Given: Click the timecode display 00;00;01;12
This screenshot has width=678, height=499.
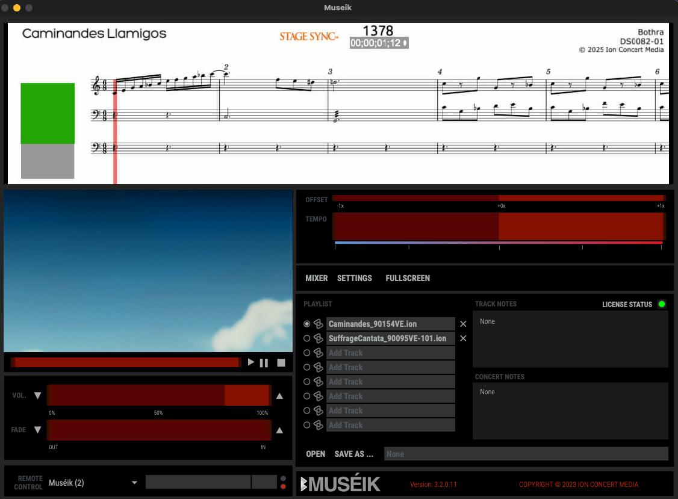Looking at the screenshot, I should tap(379, 43).
